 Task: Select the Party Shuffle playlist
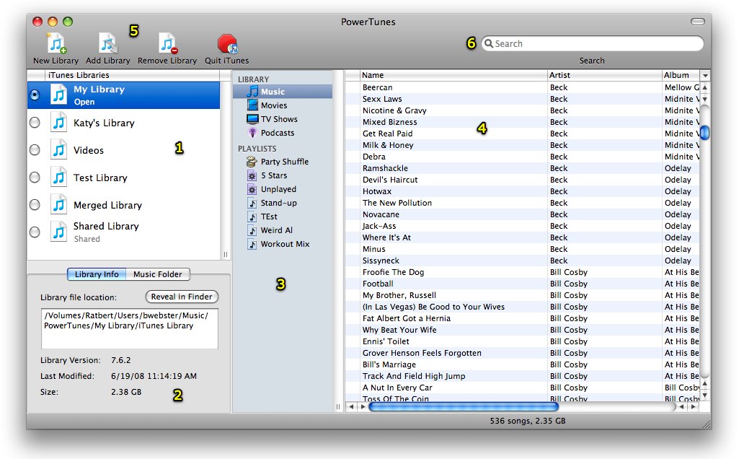284,162
